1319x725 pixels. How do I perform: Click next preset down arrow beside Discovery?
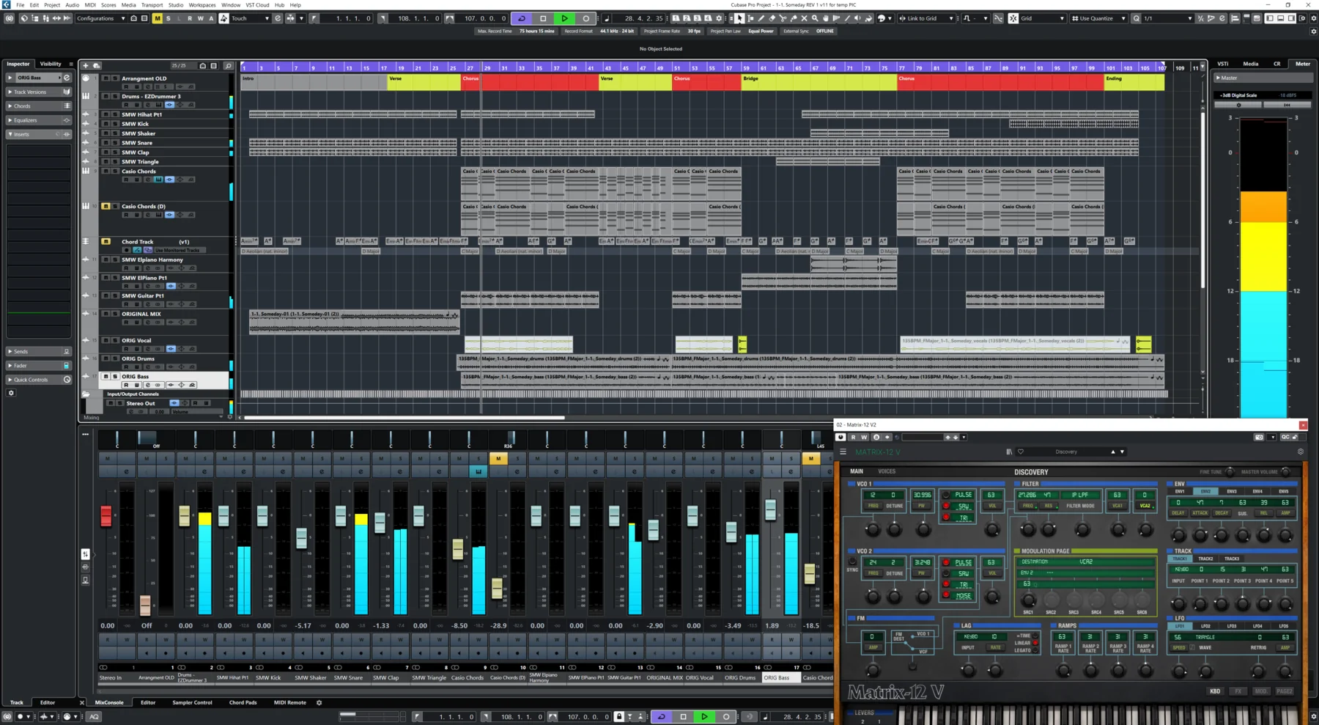coord(1122,452)
